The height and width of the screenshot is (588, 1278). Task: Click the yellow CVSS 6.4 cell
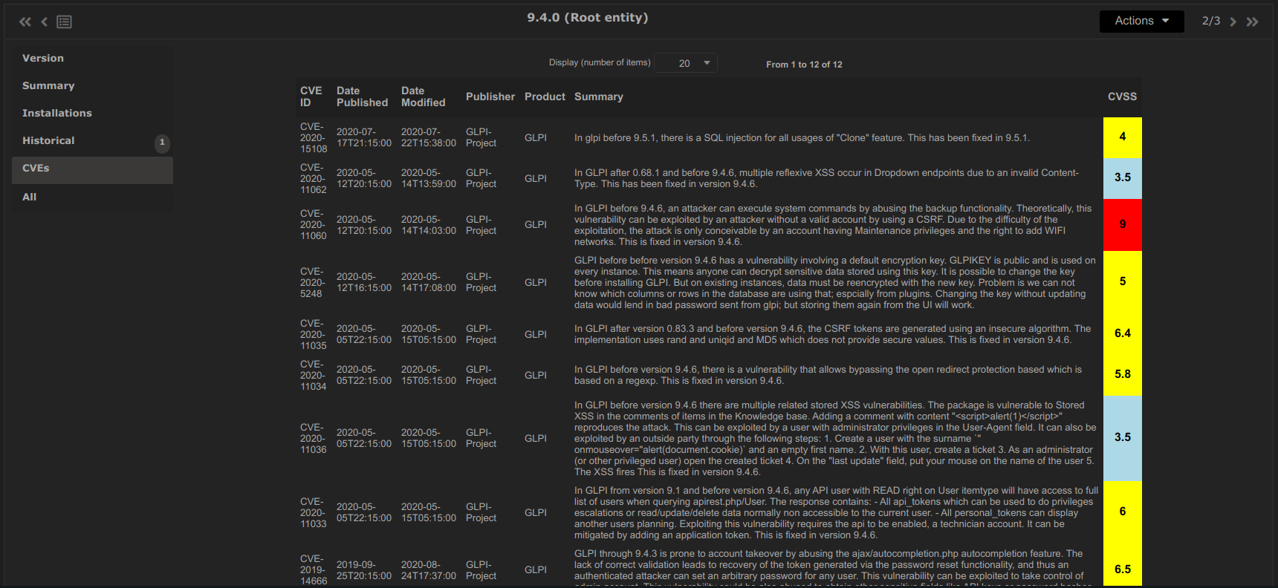tap(1123, 334)
